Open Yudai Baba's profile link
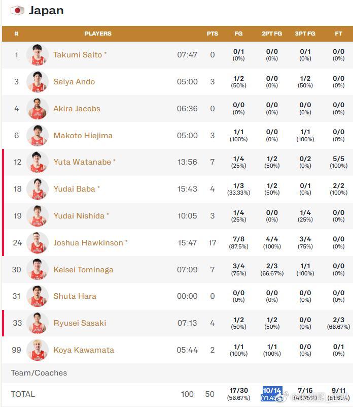This screenshot has width=353, height=407. (75, 189)
